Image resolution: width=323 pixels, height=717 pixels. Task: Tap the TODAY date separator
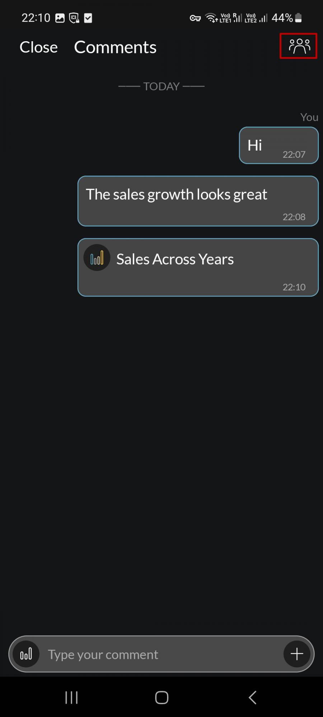pyautogui.click(x=161, y=86)
